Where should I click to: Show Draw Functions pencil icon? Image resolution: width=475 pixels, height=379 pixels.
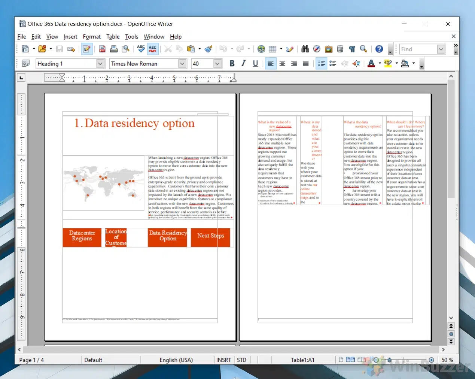tap(290, 49)
